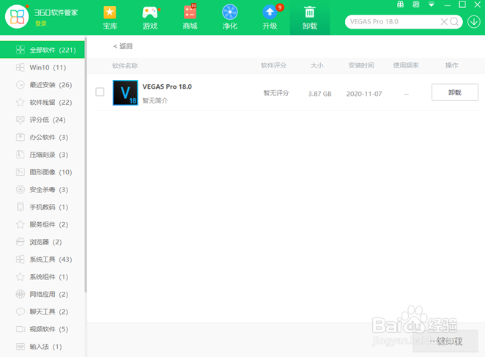The image size is (485, 357).
Task: Open the 宝库 star icon tab
Action: pyautogui.click(x=110, y=18)
